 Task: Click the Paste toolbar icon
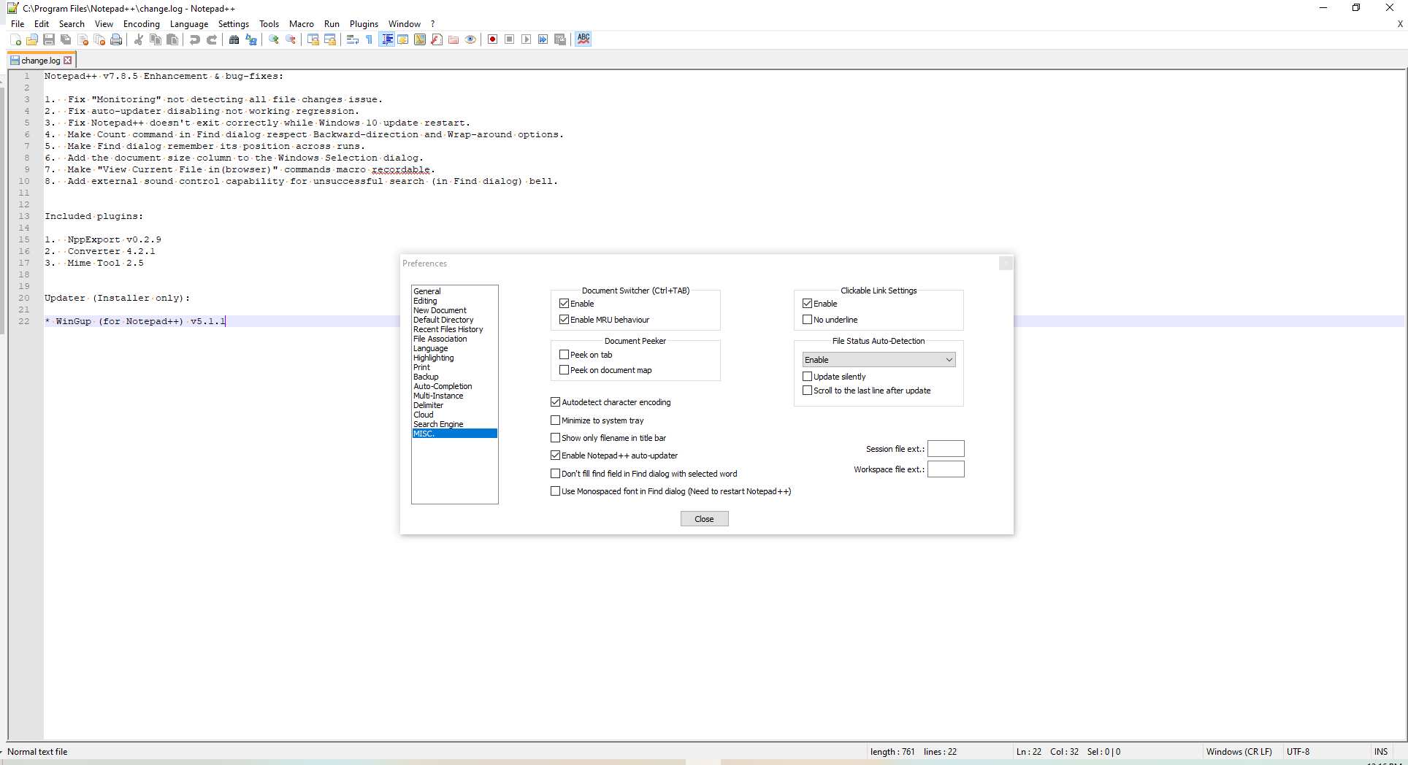(172, 39)
